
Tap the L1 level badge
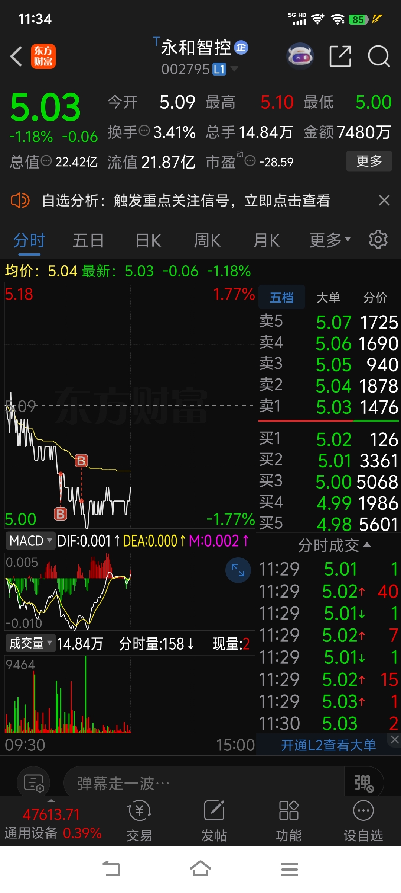tap(219, 69)
